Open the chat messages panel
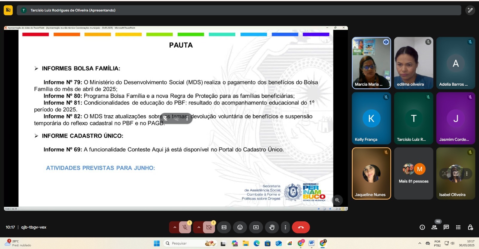The width and height of the screenshot is (479, 249). pyautogui.click(x=446, y=227)
